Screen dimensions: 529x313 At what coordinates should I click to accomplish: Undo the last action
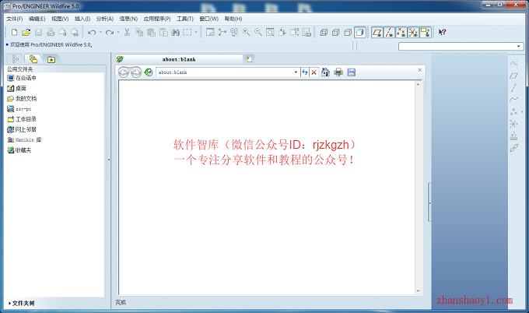[92, 33]
